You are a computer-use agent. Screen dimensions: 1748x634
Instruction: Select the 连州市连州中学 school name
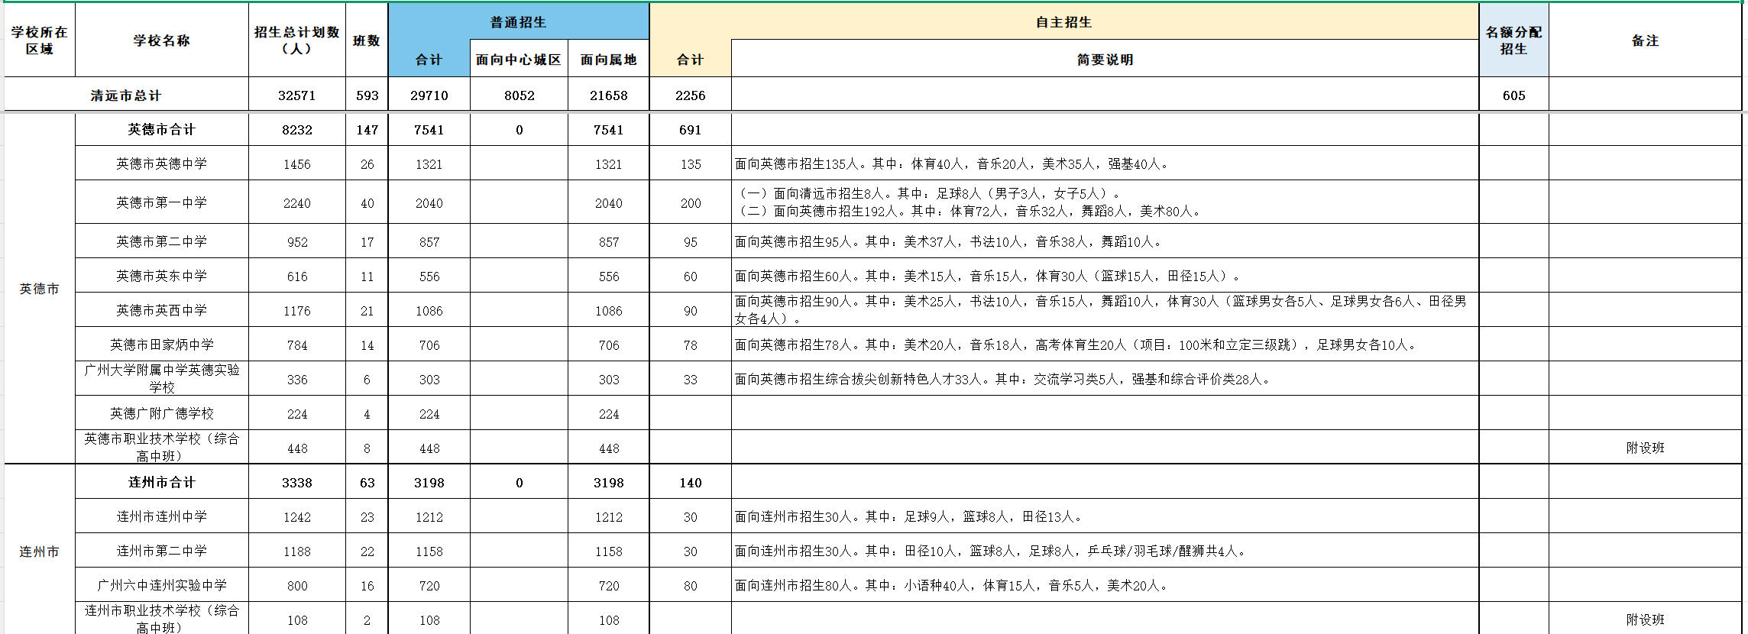(162, 516)
